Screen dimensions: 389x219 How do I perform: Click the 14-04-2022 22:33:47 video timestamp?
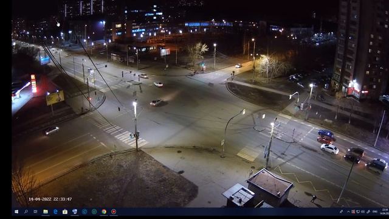[x=50, y=199]
